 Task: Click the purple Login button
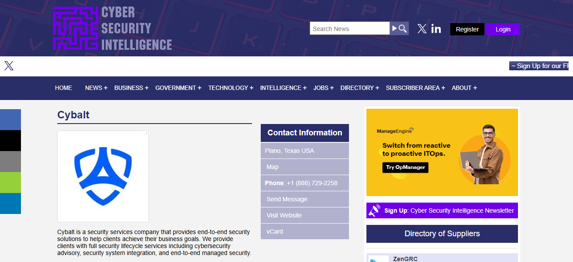(x=503, y=29)
